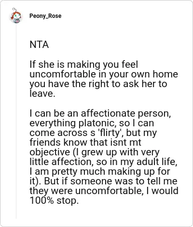Click the words 'come across' in the comment

(58, 133)
